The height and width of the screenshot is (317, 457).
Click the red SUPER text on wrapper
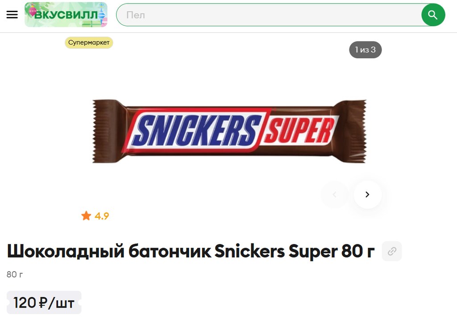300,131
